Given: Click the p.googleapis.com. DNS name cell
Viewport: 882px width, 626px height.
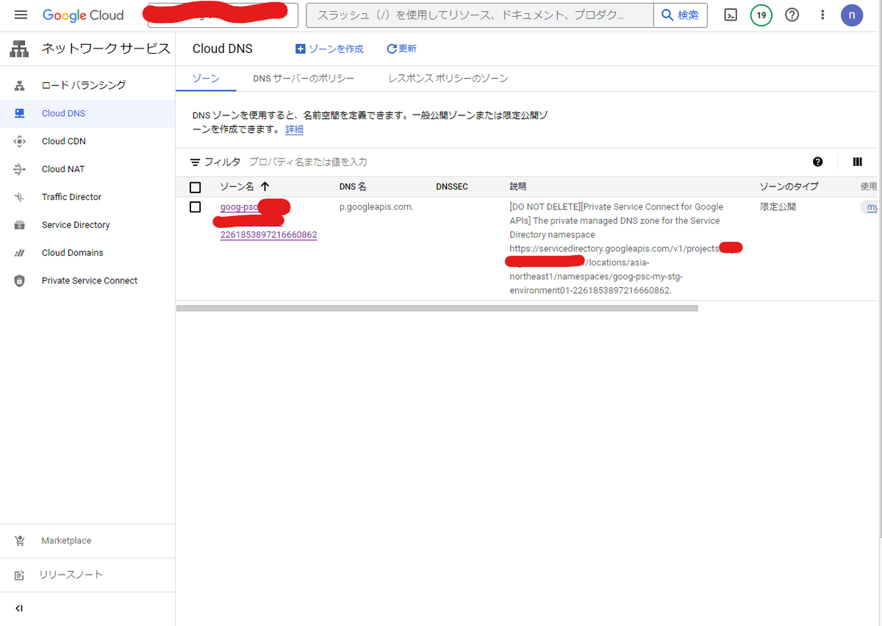Looking at the screenshot, I should click(376, 207).
